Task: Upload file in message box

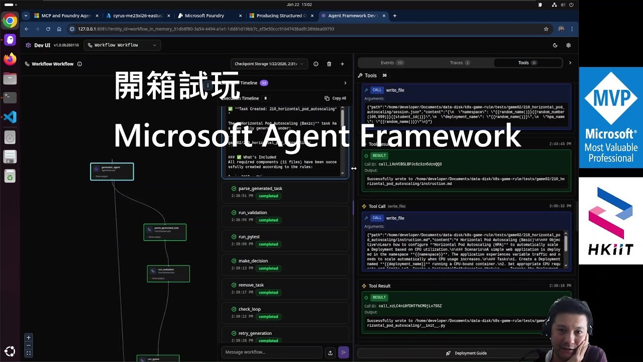Action: (x=330, y=352)
